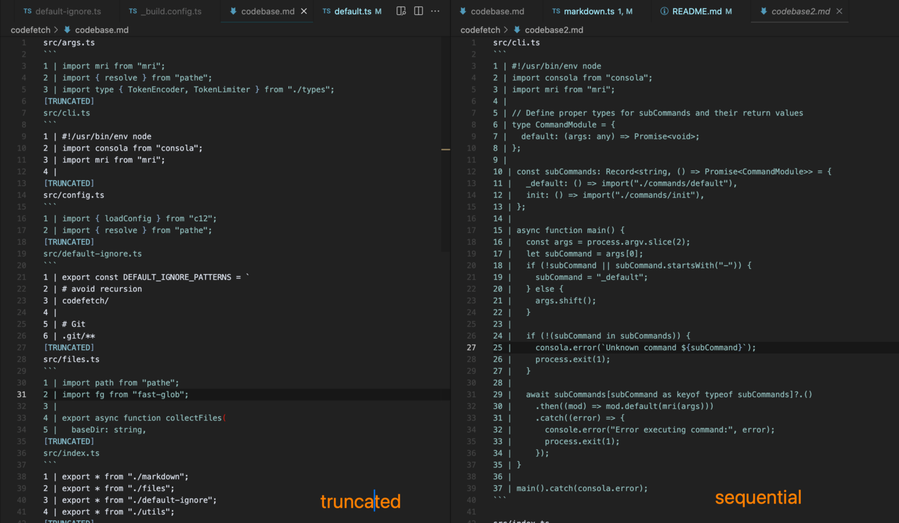Switch to the default.ts tab
Viewport: 899px width, 523px height.
click(352, 11)
